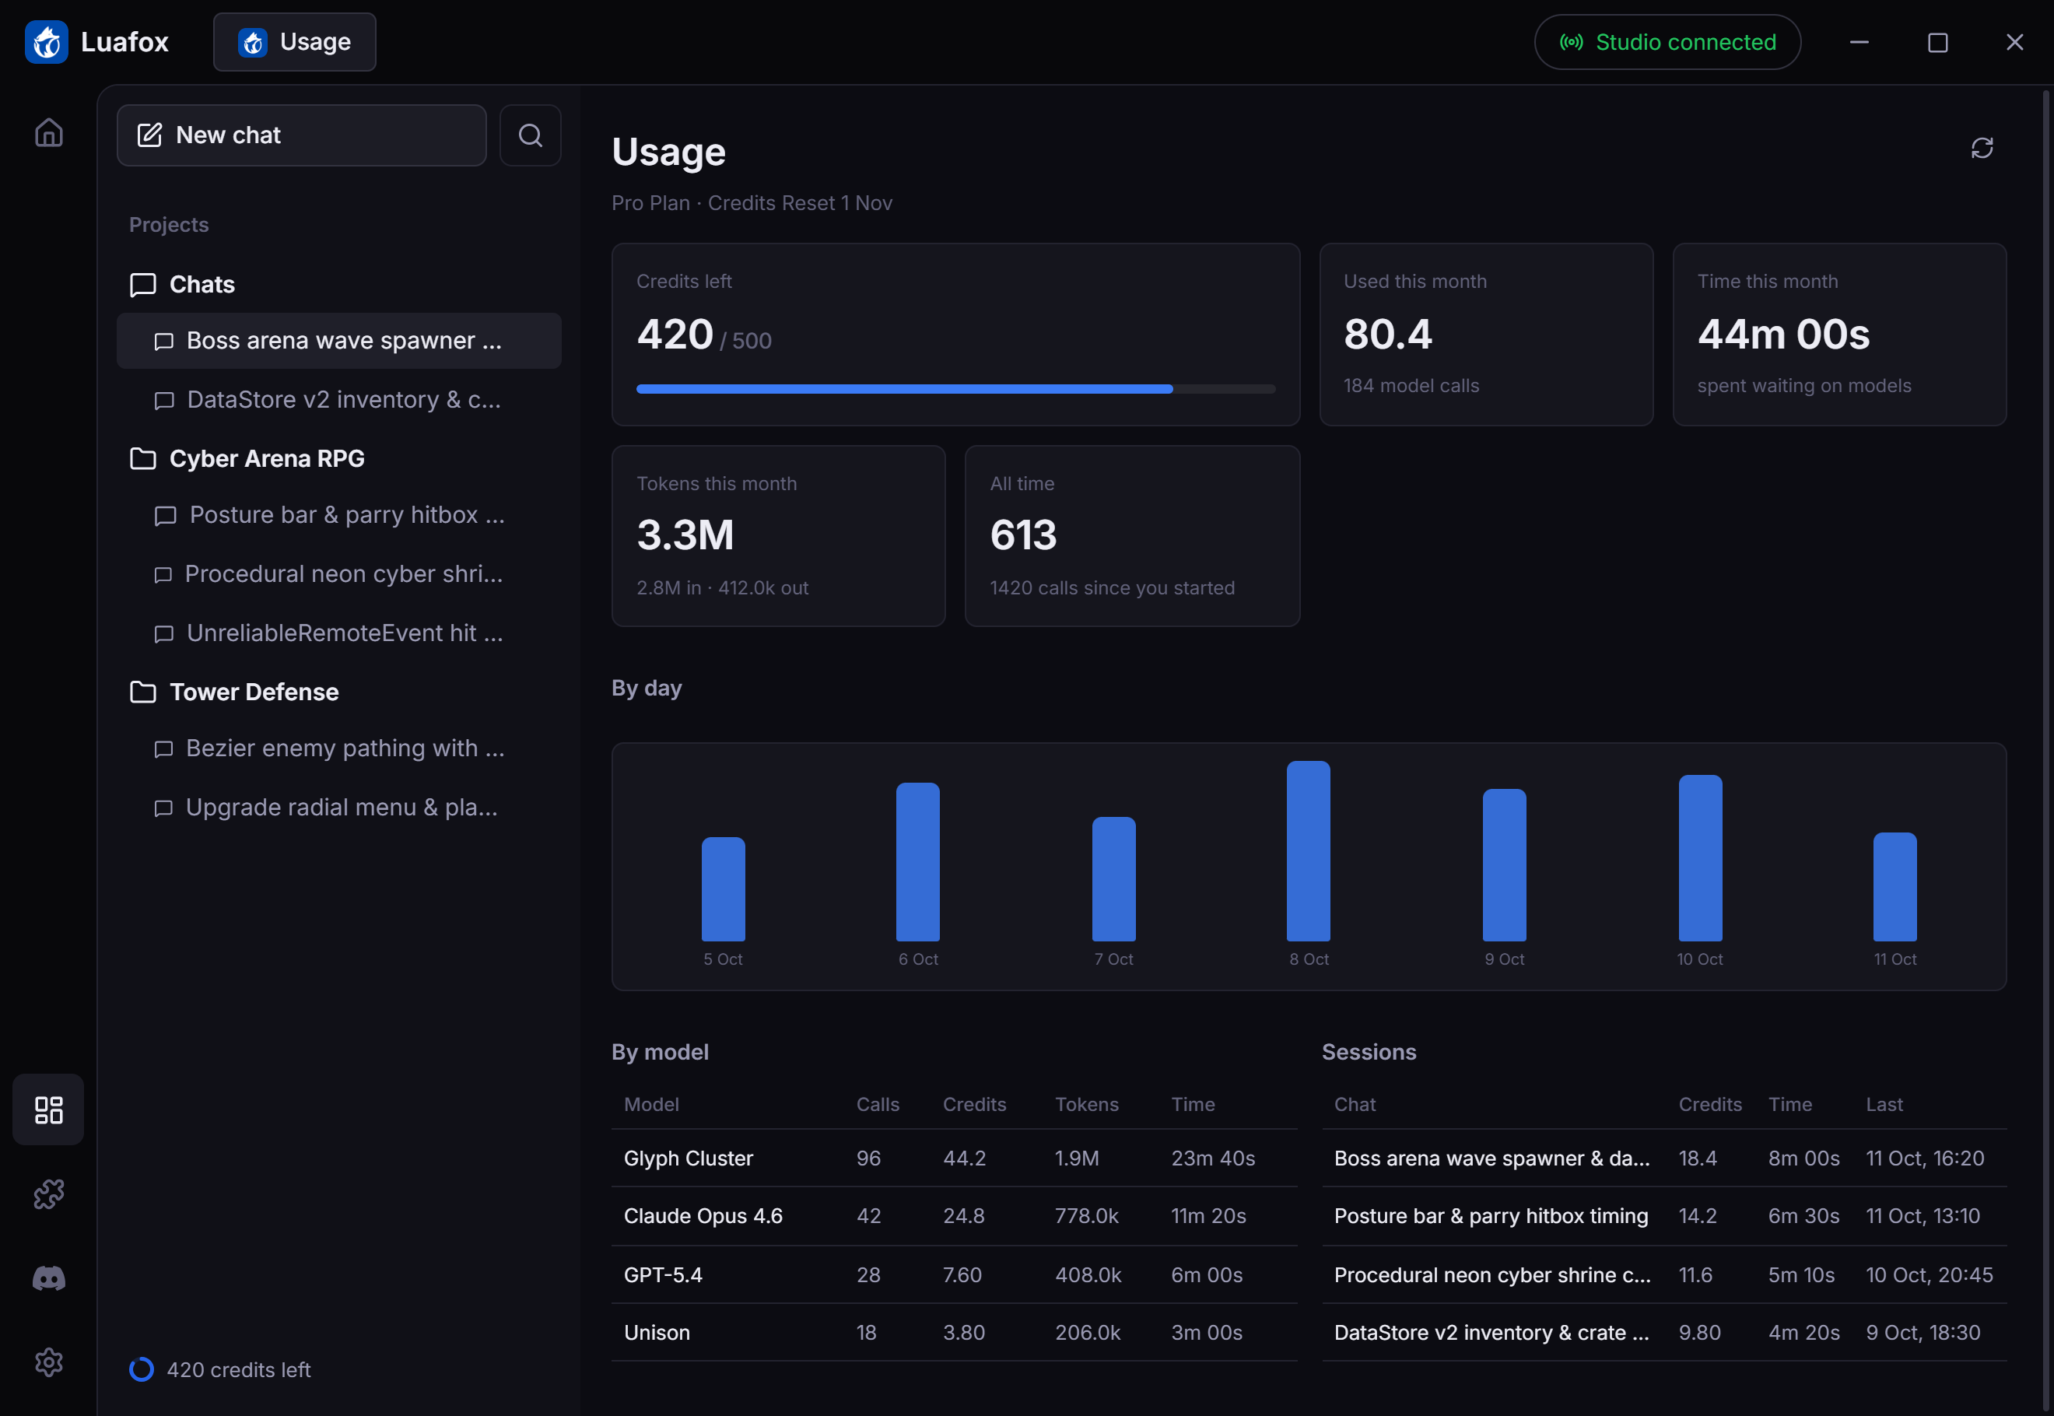Screen dimensions: 2054x1416
Task: Open DataStore v2 inventory chat in sidebar
Action: [x=339, y=399]
